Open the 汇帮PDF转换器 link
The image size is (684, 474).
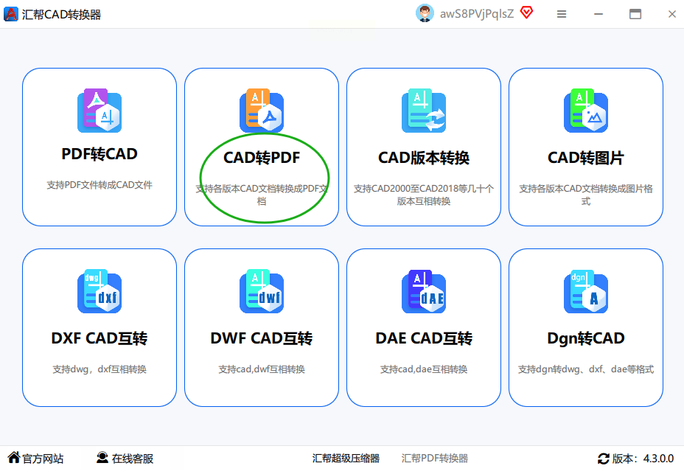point(434,459)
